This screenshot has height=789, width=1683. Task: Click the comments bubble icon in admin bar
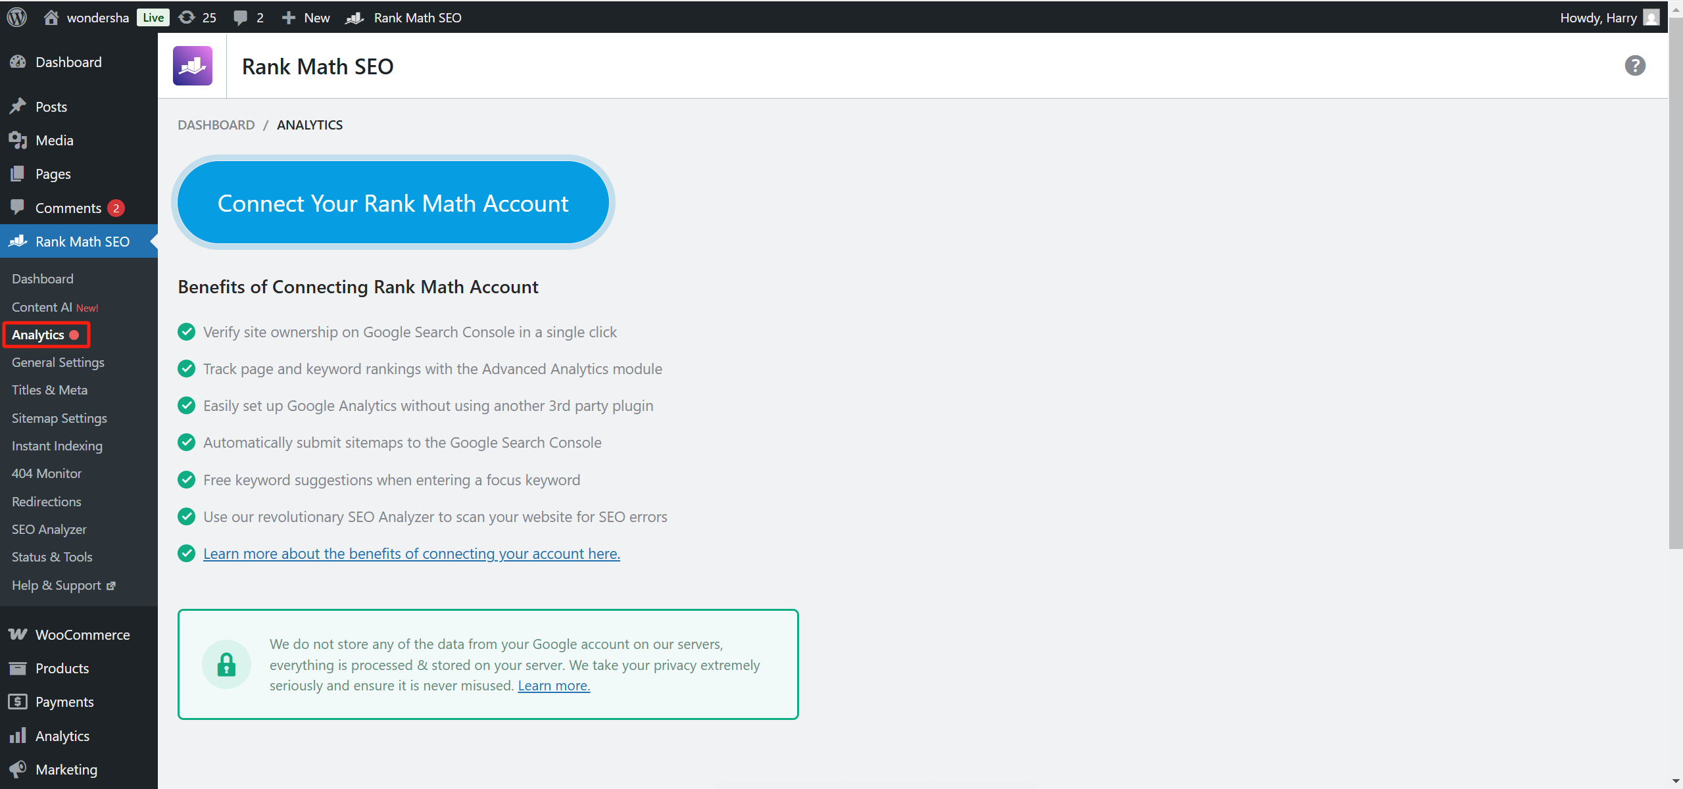click(x=241, y=18)
